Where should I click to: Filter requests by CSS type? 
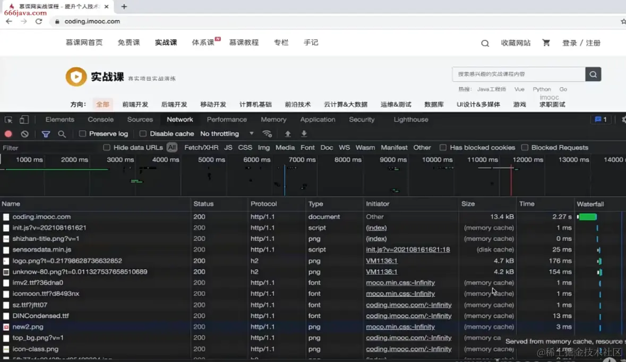point(245,147)
